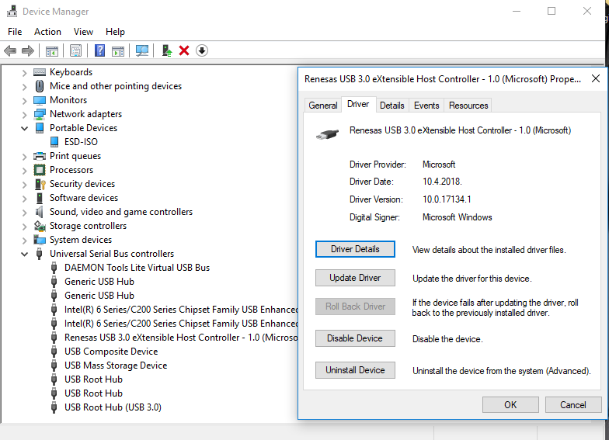Expand the System devices node

point(24,241)
